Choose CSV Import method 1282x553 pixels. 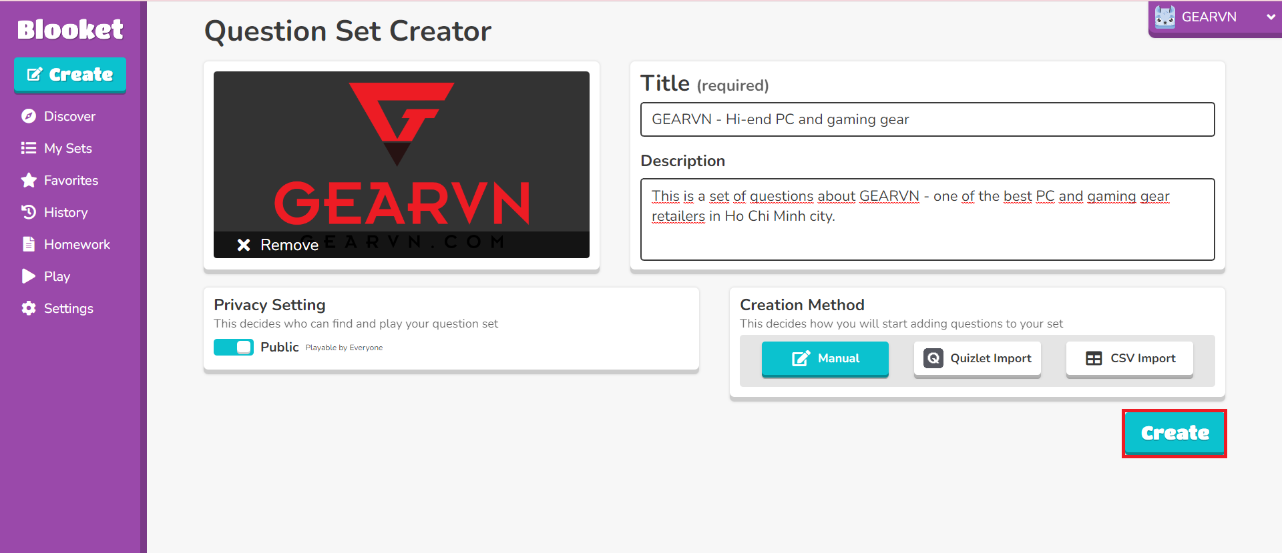[1130, 359]
